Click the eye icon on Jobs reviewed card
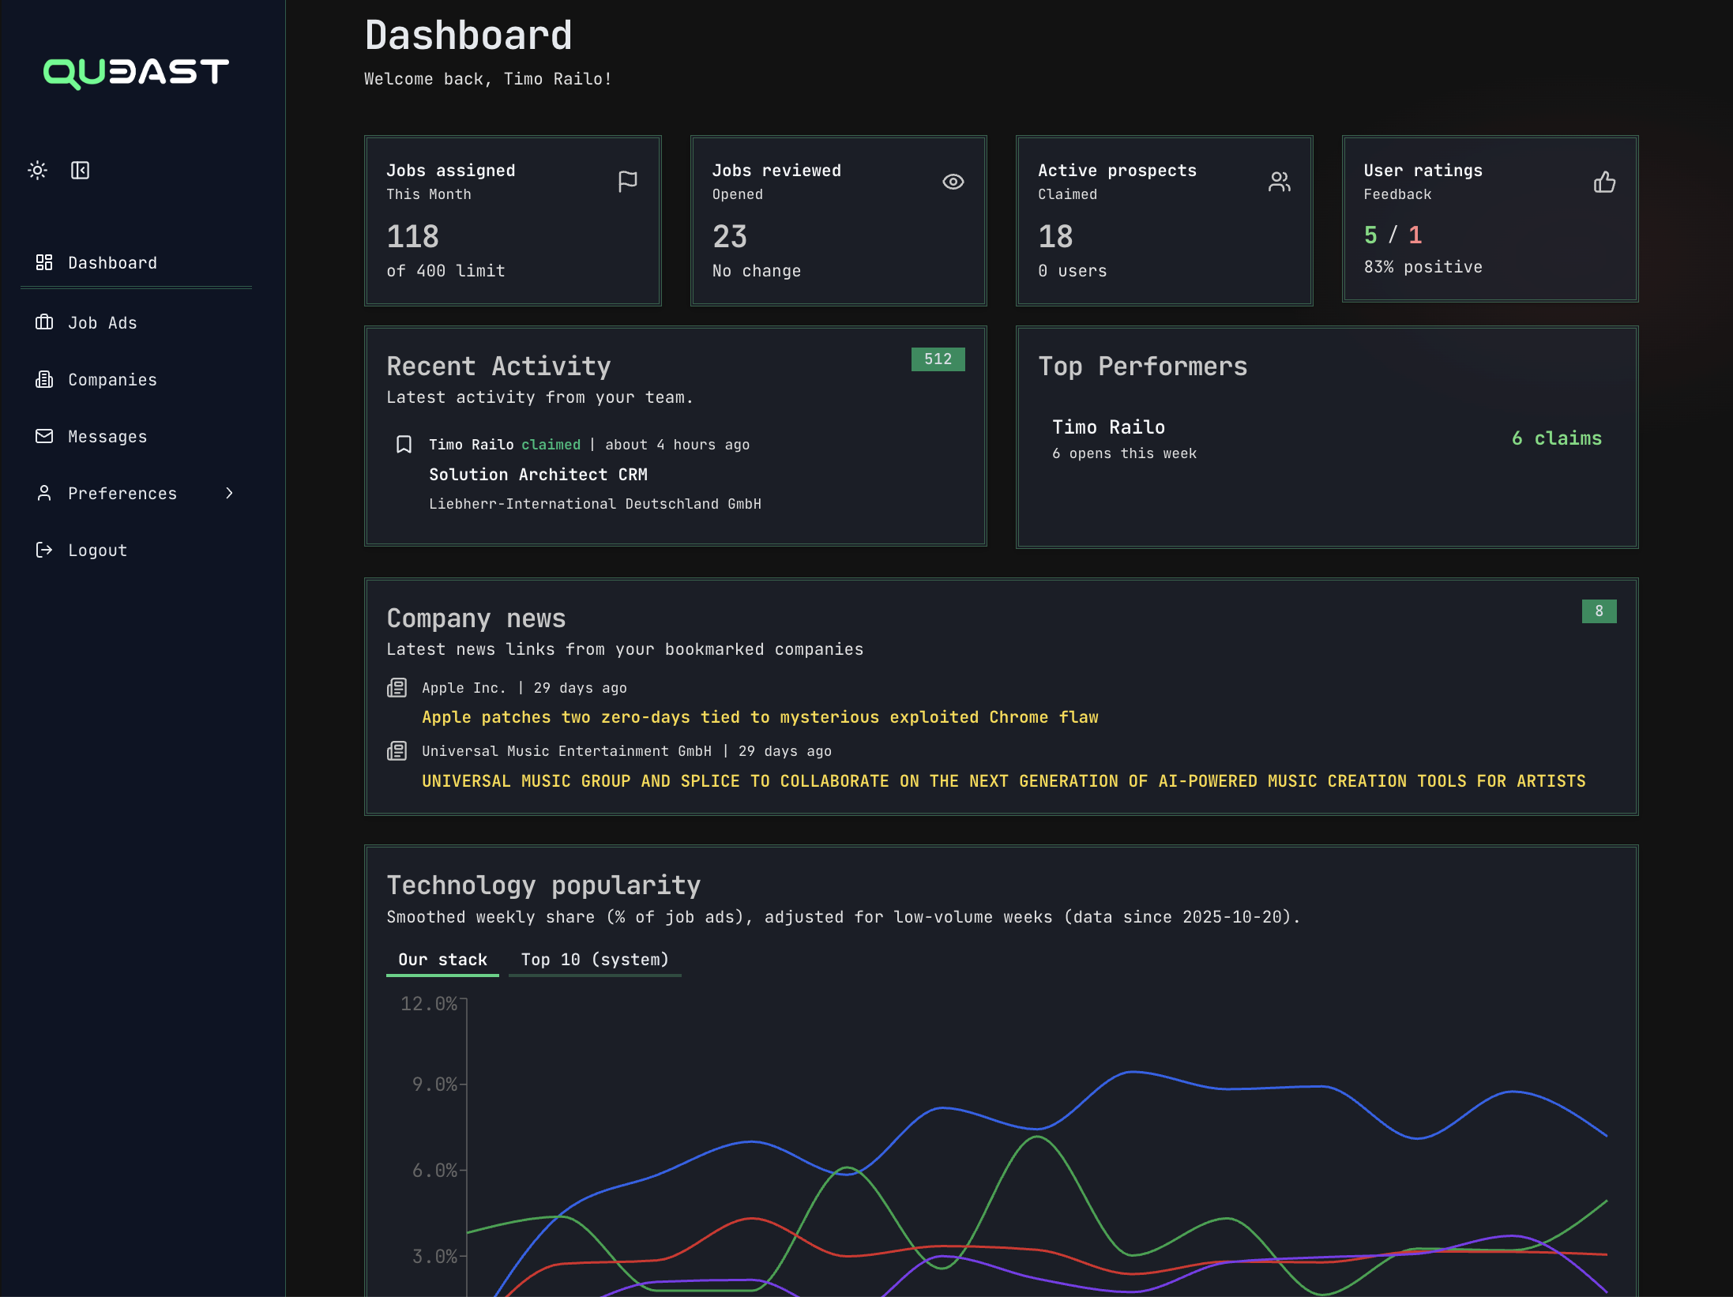The image size is (1733, 1297). pos(953,182)
